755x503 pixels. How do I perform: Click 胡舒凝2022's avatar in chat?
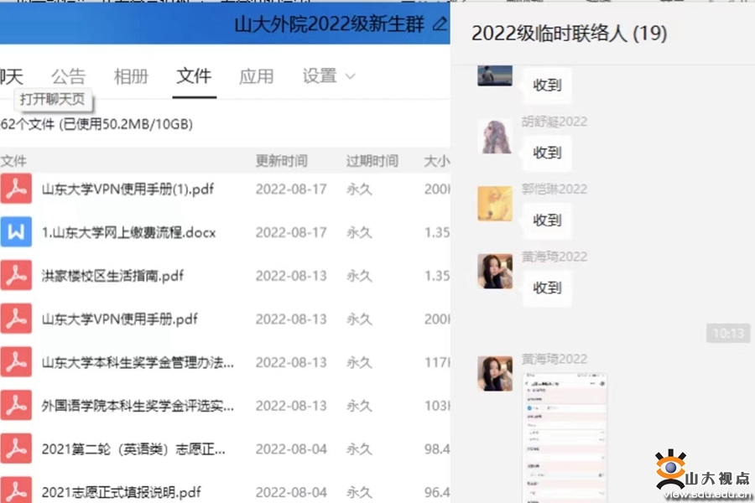coord(495,137)
